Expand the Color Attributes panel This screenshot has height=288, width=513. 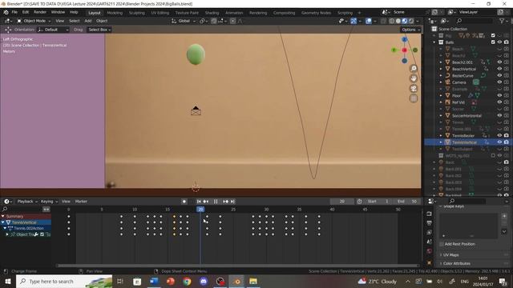click(457, 263)
